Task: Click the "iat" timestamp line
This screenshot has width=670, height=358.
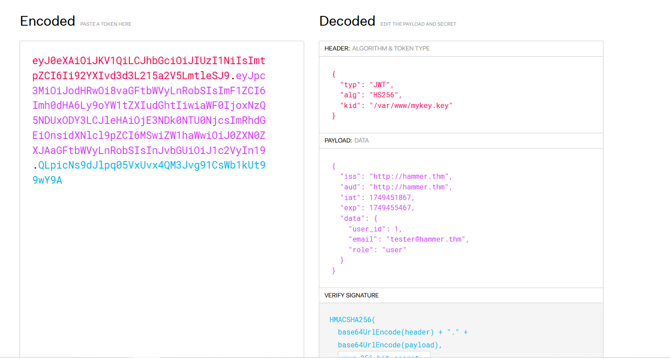Action: click(377, 197)
